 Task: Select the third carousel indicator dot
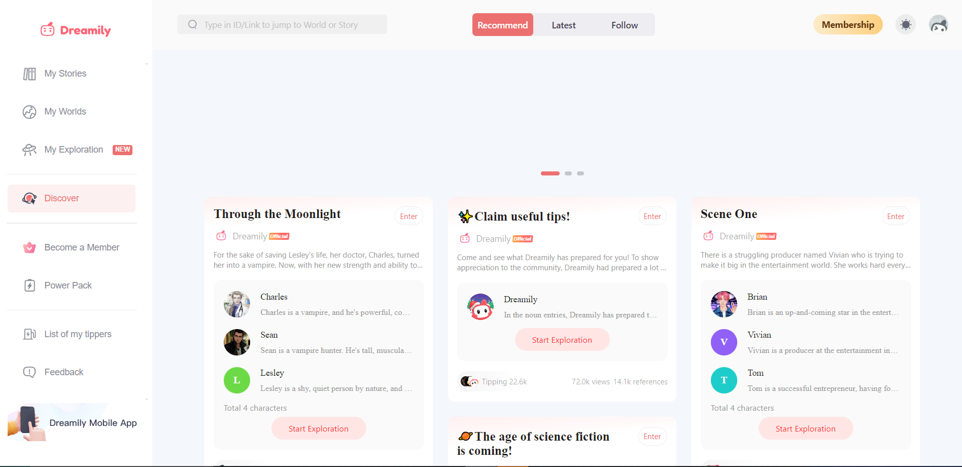pyautogui.click(x=580, y=173)
